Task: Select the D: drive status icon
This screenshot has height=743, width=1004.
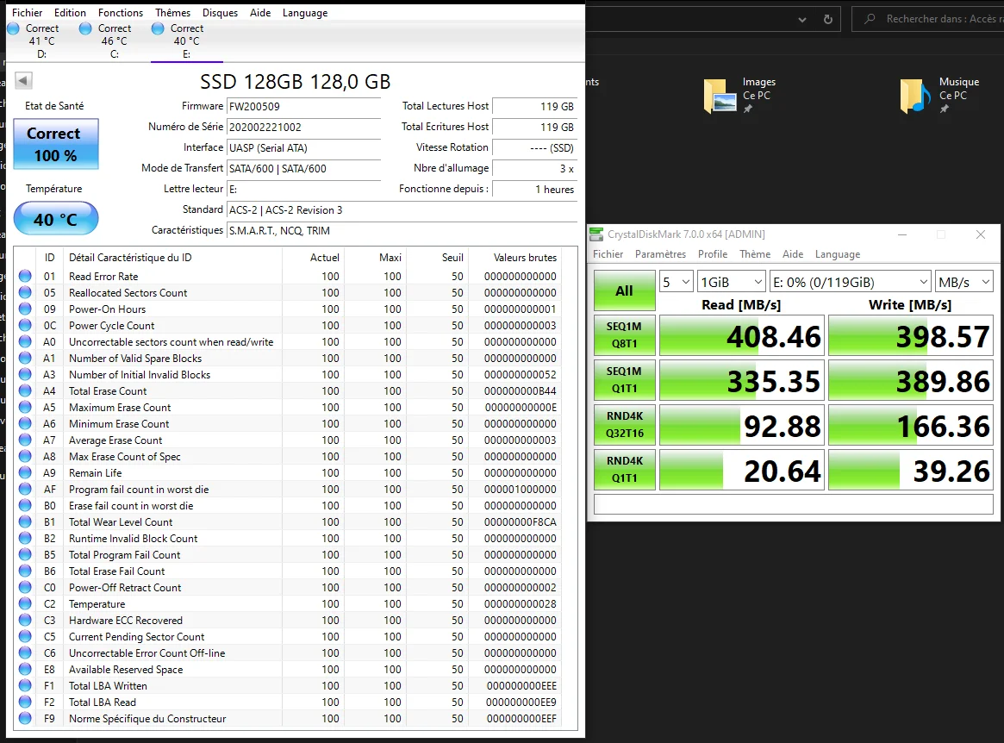Action: [x=14, y=28]
